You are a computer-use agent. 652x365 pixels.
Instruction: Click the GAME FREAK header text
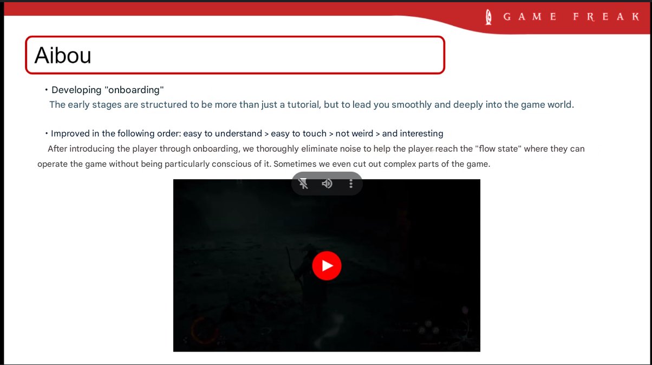point(571,17)
